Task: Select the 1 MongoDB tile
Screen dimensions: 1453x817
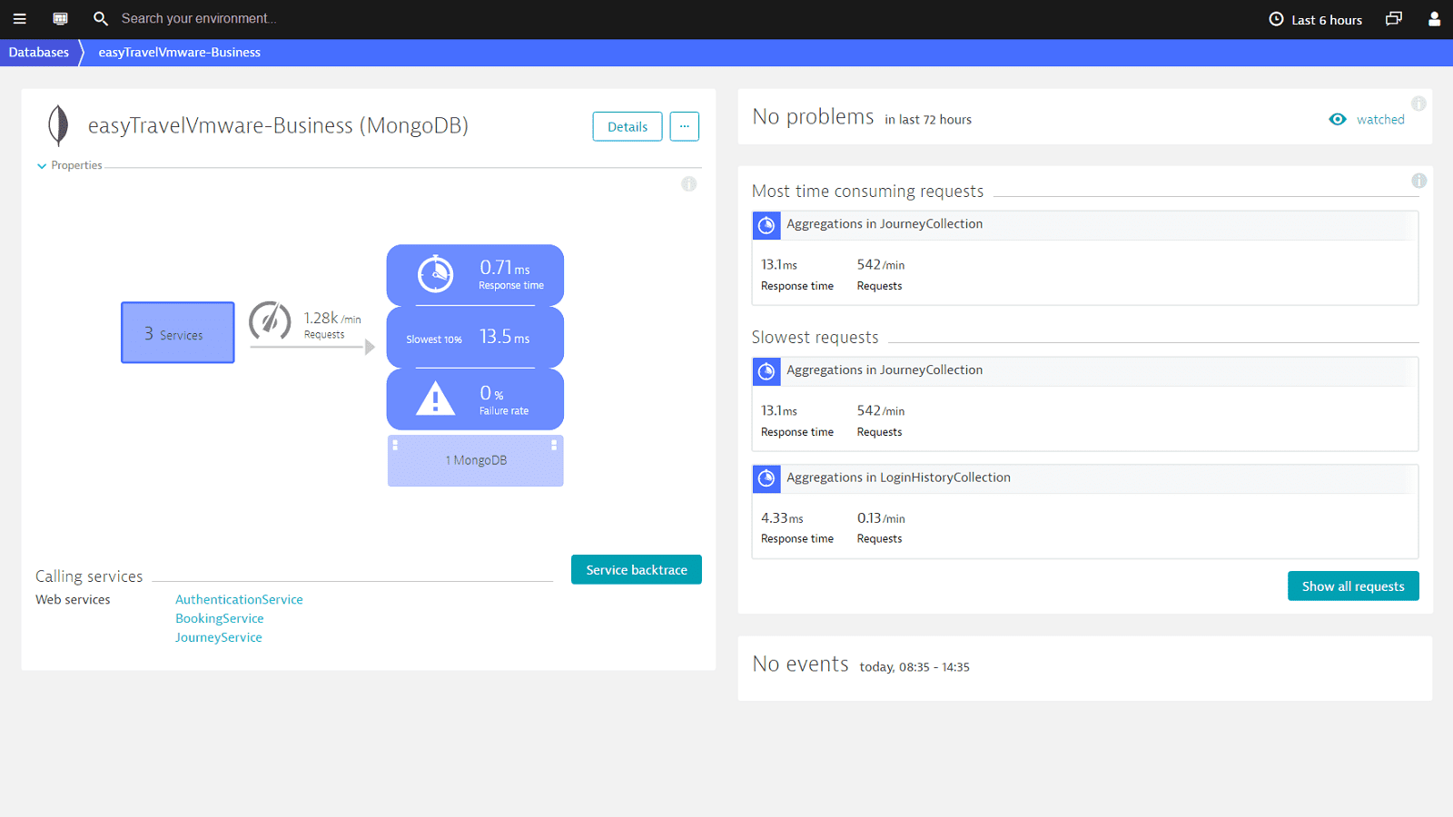Action: [475, 460]
